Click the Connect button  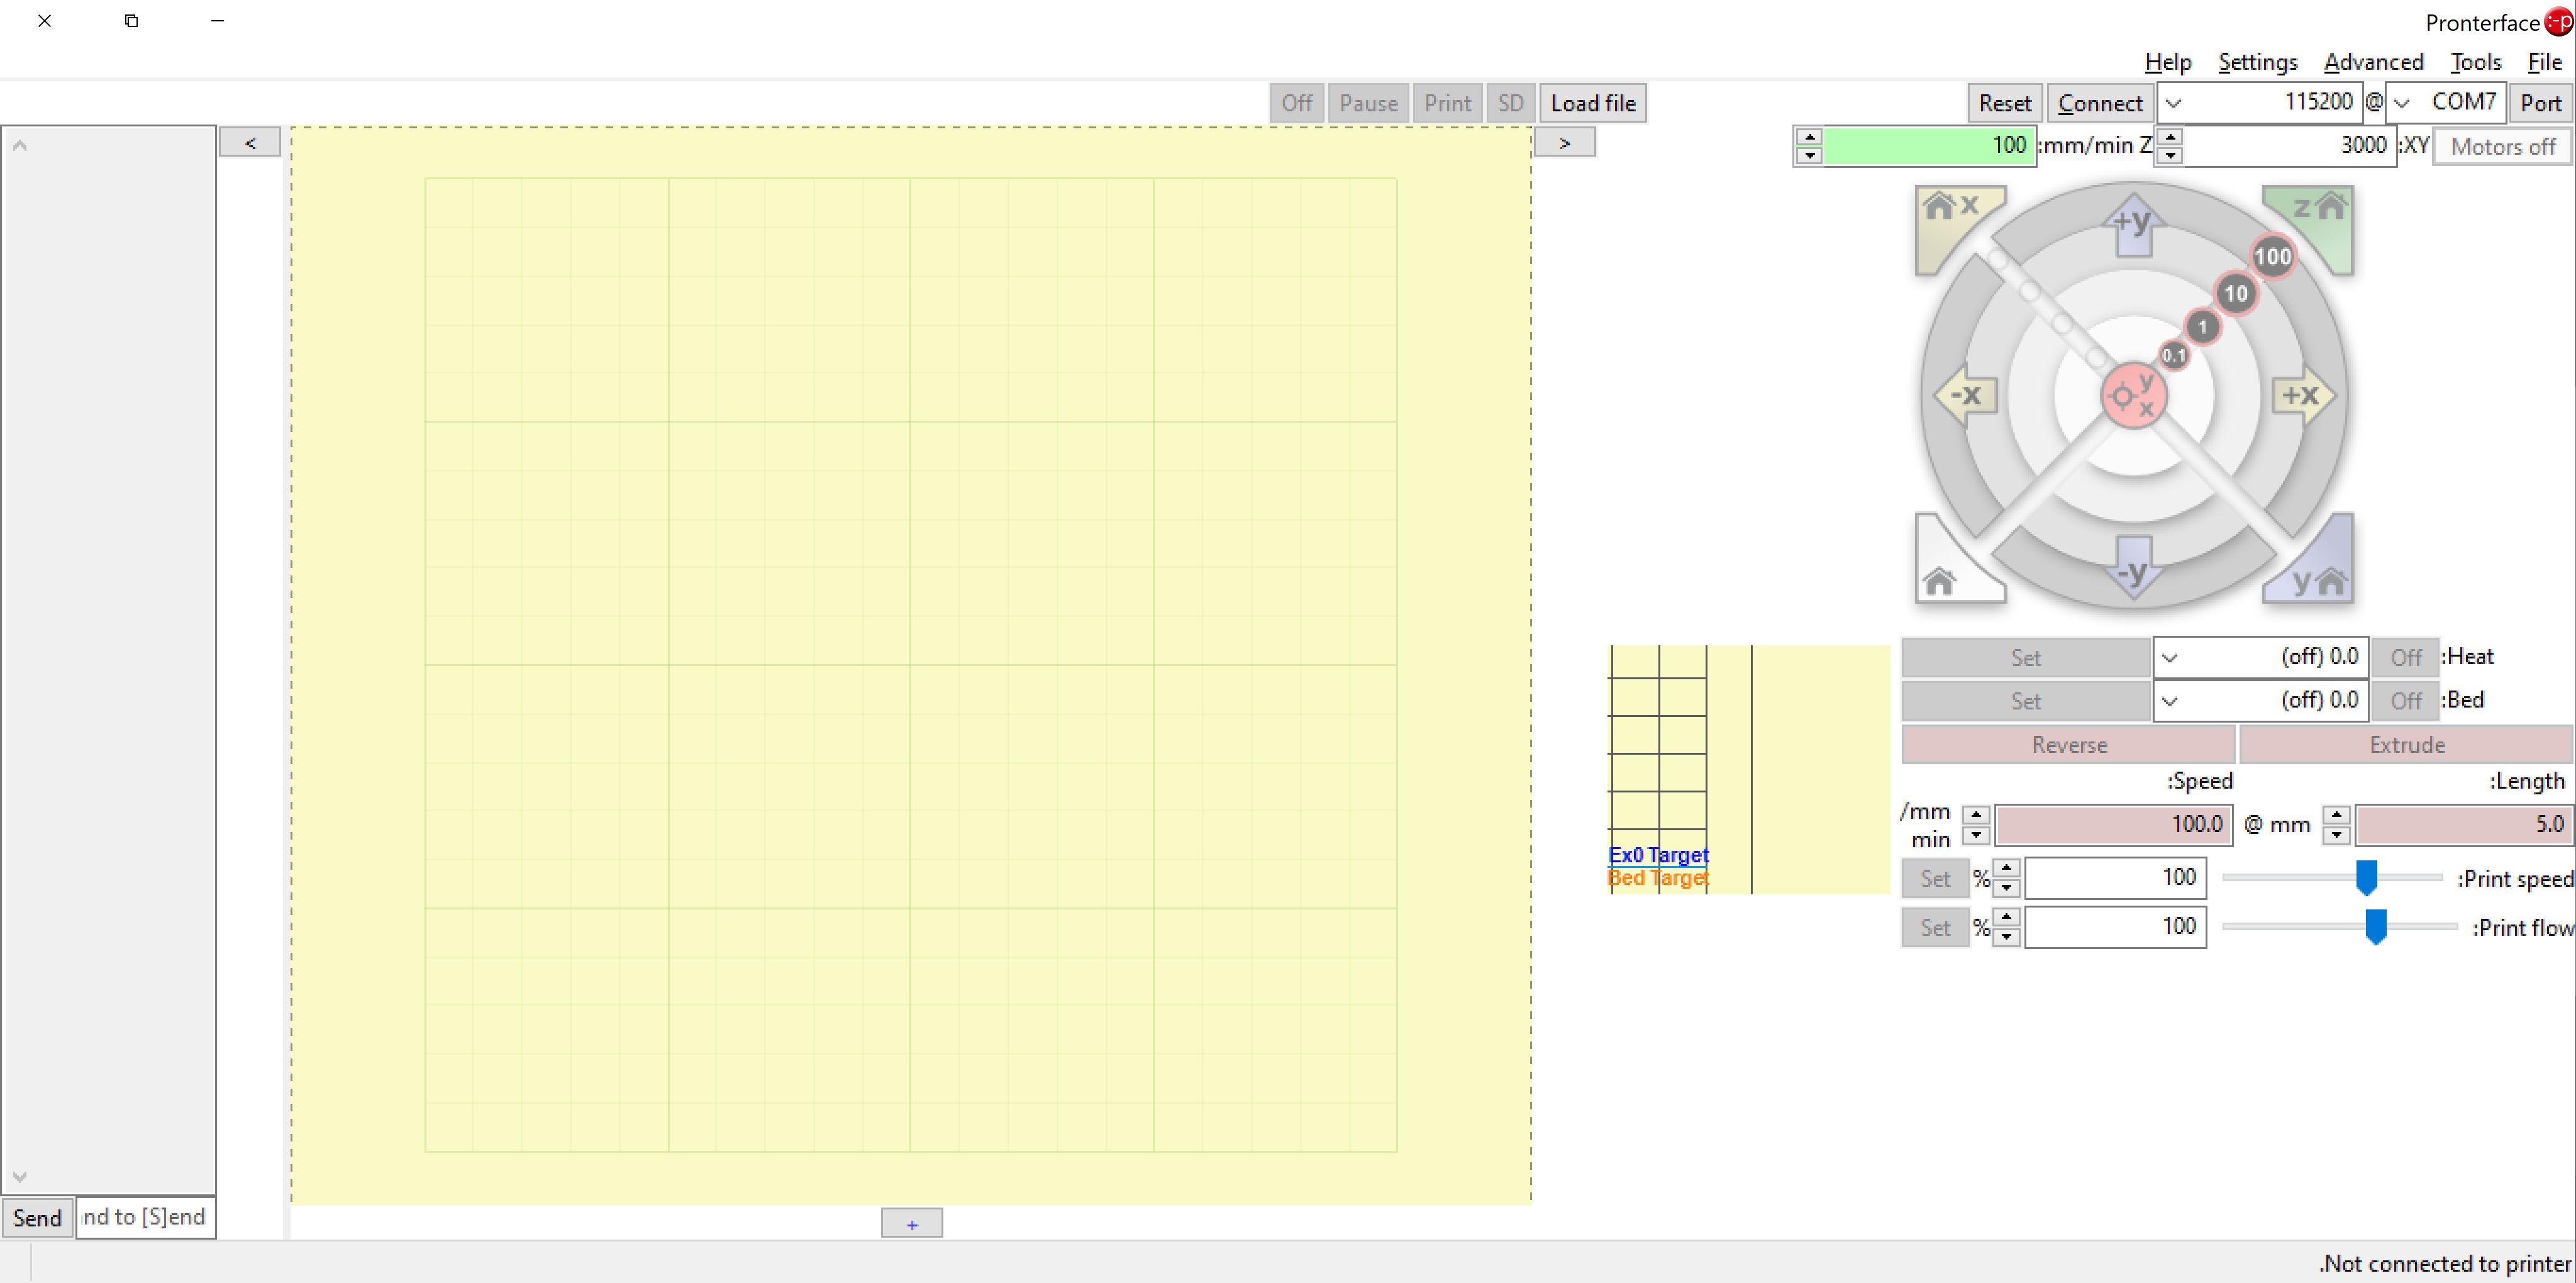point(2100,103)
